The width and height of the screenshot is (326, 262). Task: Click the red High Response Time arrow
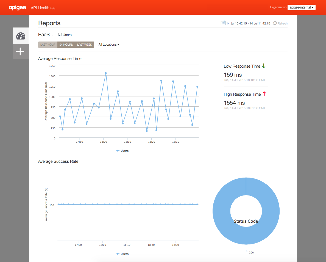click(264, 94)
